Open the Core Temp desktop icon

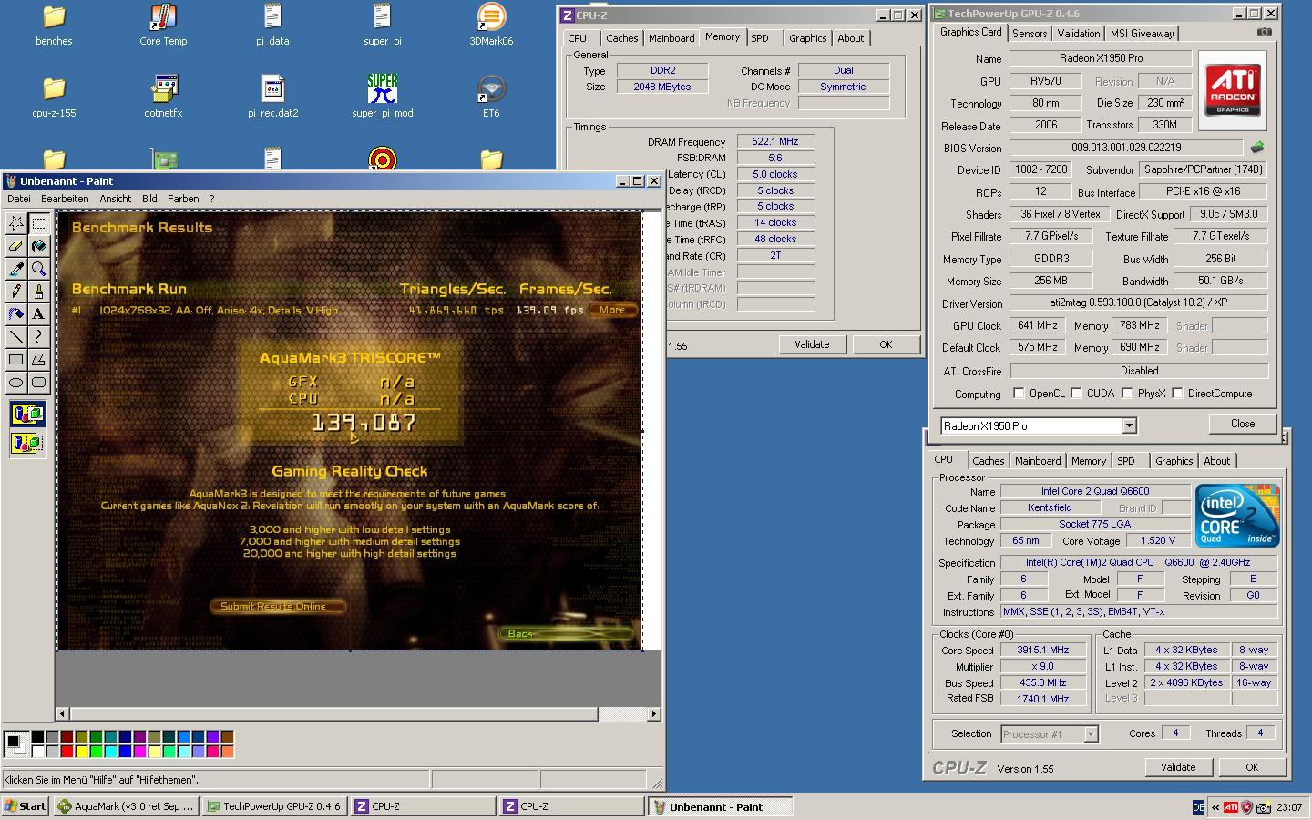[163, 25]
